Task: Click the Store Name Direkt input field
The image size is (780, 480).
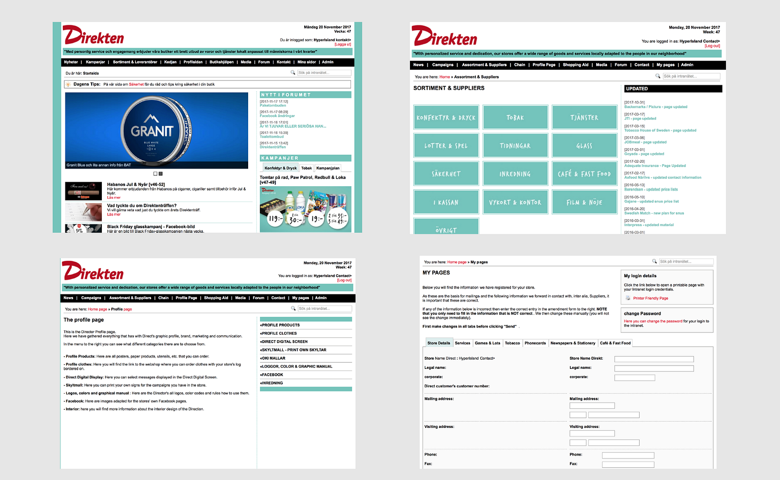Action: pos(654,359)
